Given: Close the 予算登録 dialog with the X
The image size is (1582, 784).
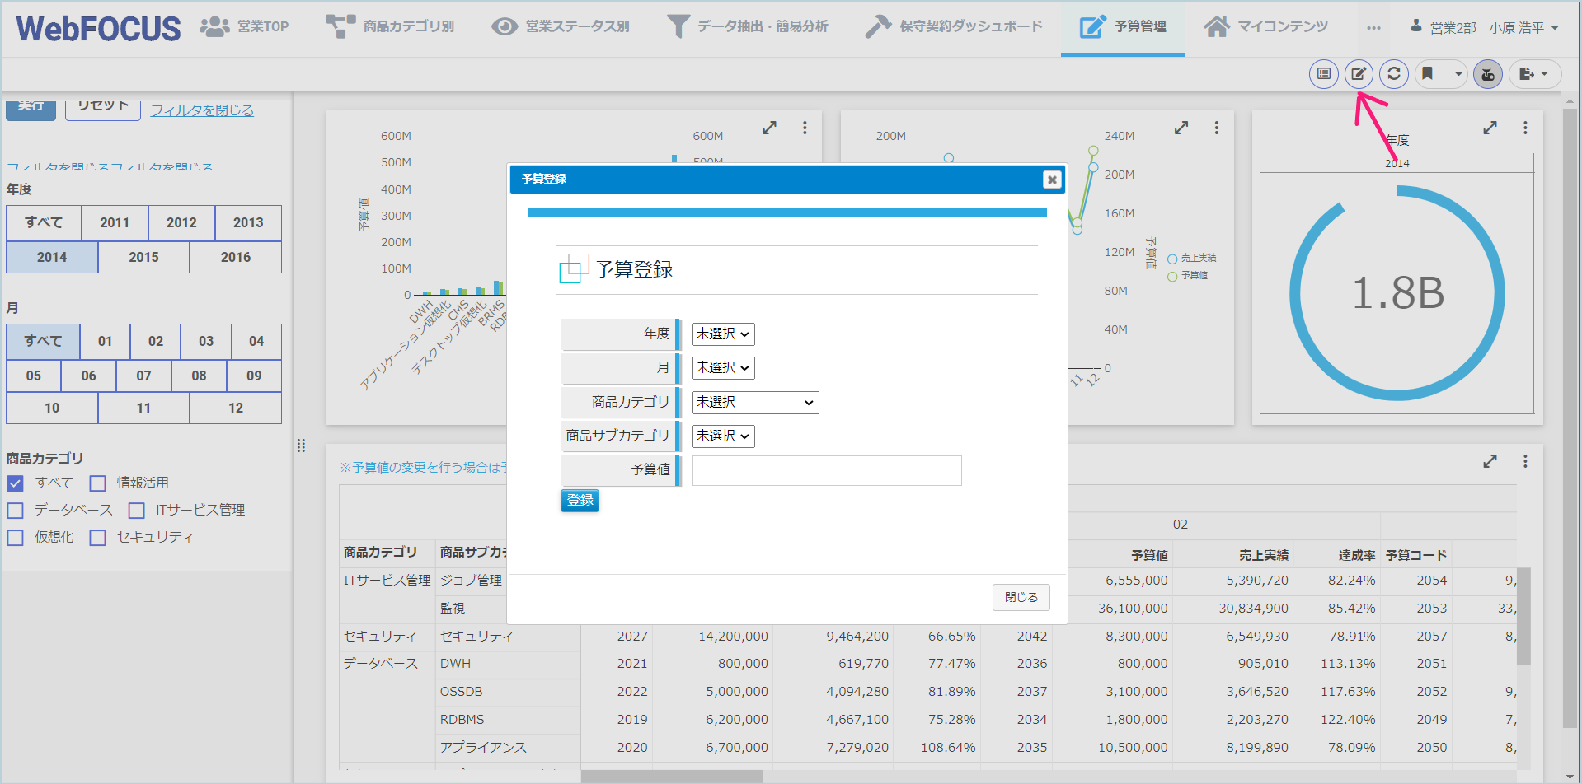Looking at the screenshot, I should (x=1052, y=180).
